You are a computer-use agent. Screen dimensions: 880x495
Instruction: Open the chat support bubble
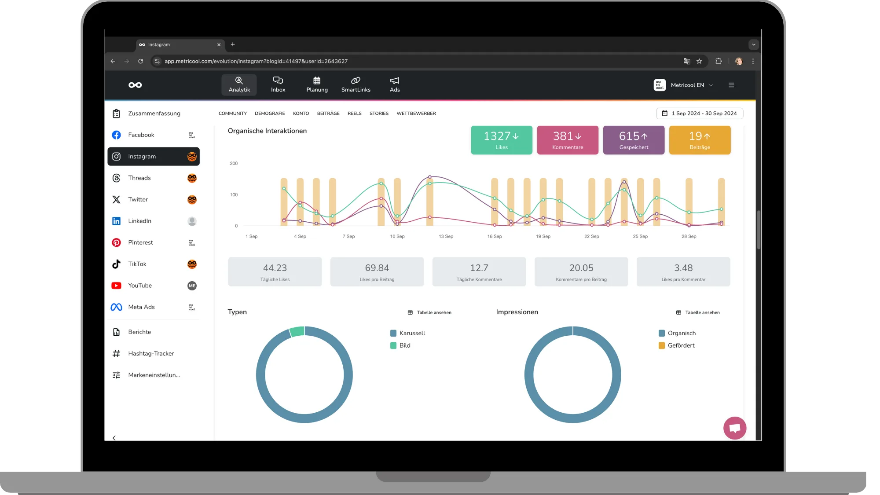tap(735, 428)
